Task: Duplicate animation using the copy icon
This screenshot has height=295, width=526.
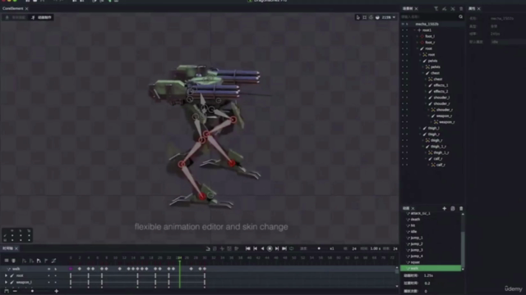Action: 453,208
